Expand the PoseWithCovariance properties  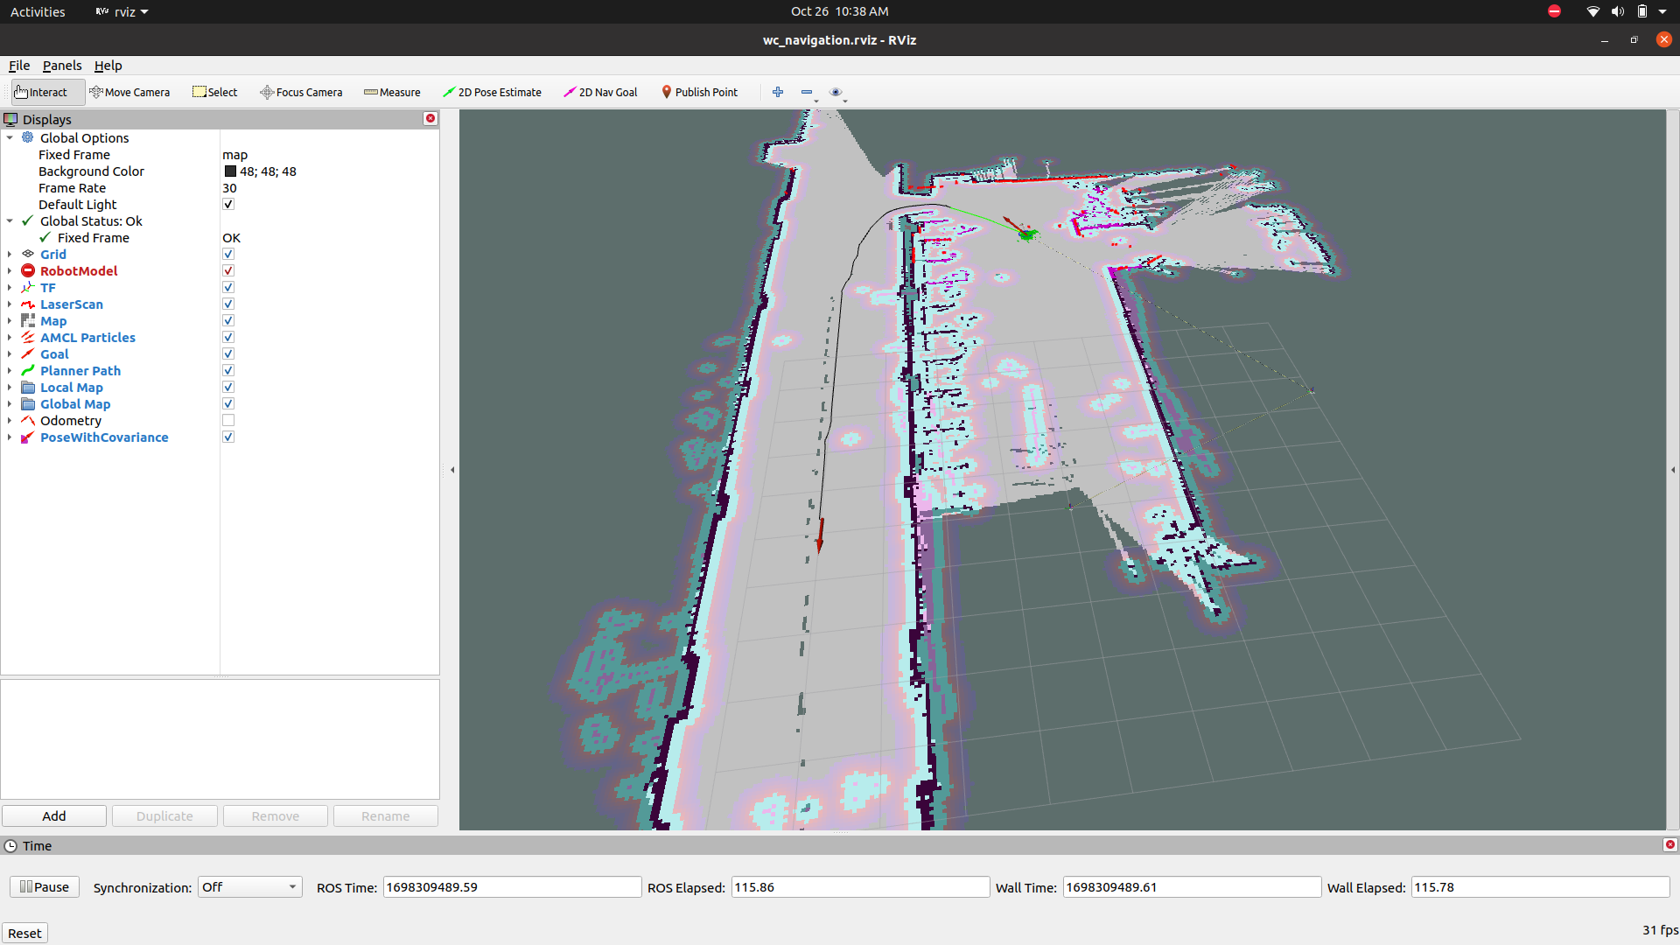click(10, 437)
